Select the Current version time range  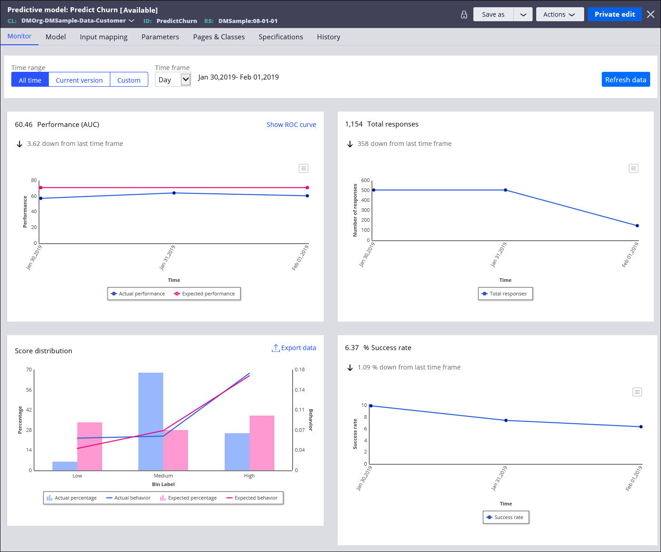pos(79,80)
